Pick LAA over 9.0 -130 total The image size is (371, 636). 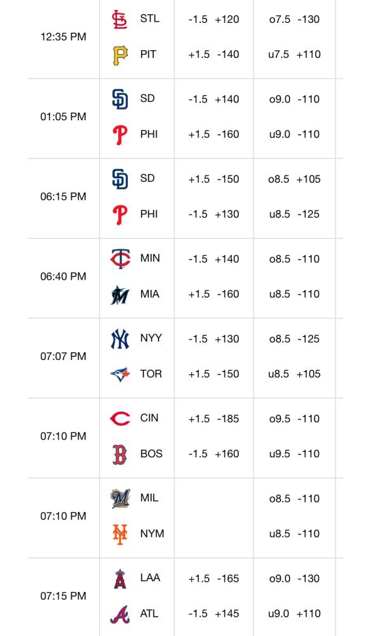tap(295, 578)
